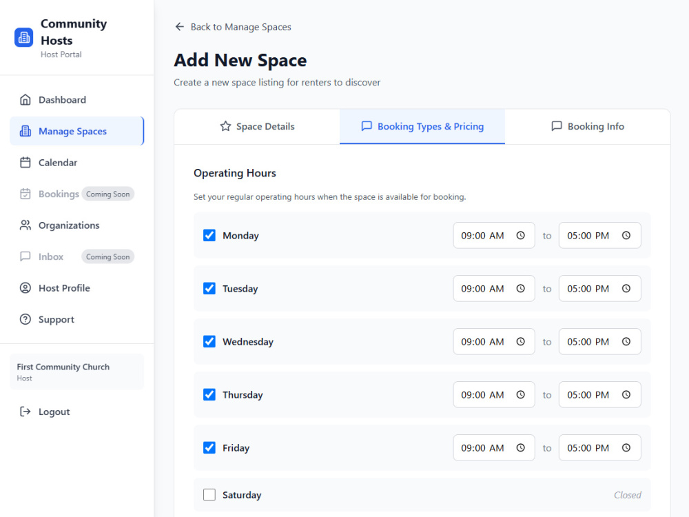Open Tuesday start time clock picker

tap(521, 288)
